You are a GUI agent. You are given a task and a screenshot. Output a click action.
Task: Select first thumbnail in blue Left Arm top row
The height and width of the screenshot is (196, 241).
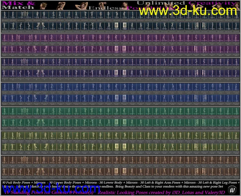(4, 87)
